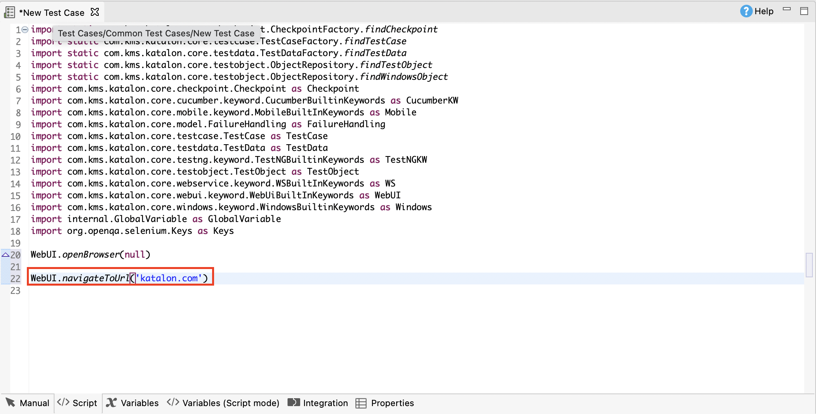Click the X icon beside Variables
This screenshot has width=816, height=414.
(111, 403)
